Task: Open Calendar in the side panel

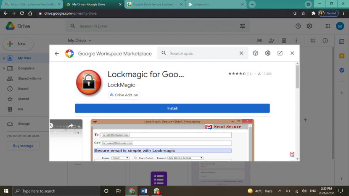Action: click(342, 42)
